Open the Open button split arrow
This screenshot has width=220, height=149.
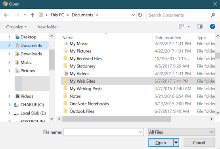pos(176,143)
